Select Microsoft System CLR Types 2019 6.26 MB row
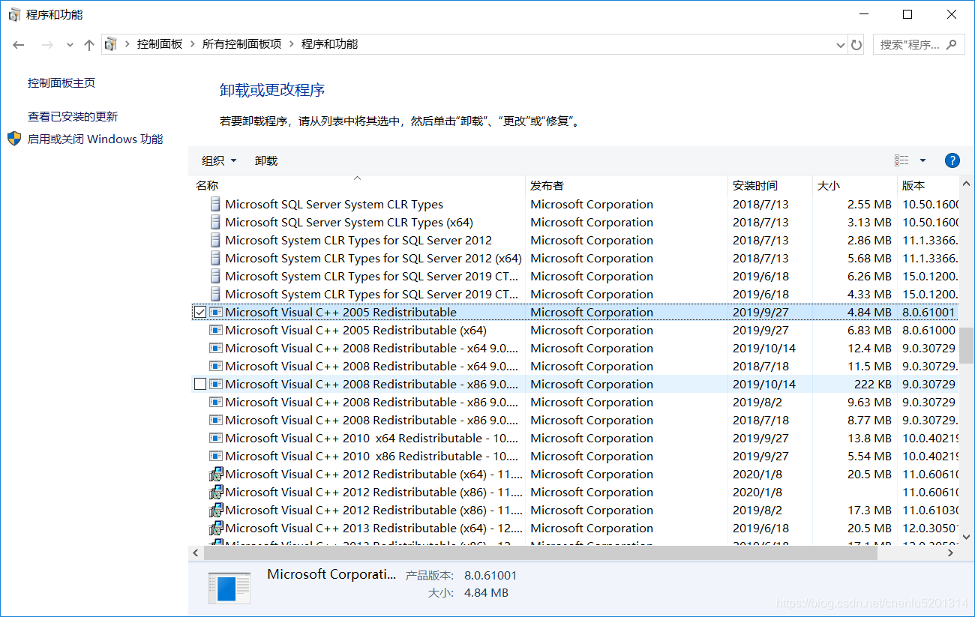Viewport: 975px width, 617px height. click(575, 276)
